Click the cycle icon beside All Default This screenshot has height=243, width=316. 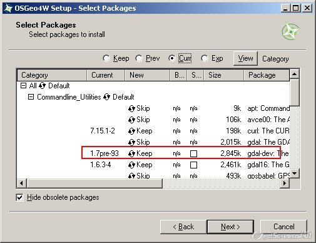coord(42,86)
